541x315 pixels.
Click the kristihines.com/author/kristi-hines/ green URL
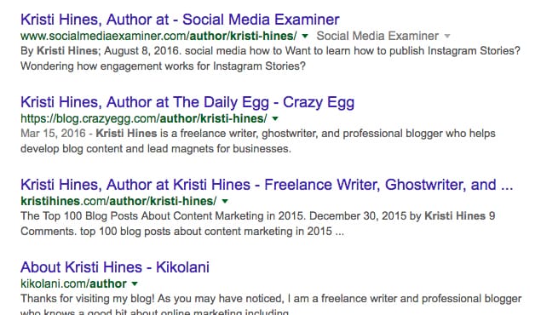118,201
